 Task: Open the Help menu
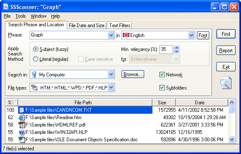56,16
